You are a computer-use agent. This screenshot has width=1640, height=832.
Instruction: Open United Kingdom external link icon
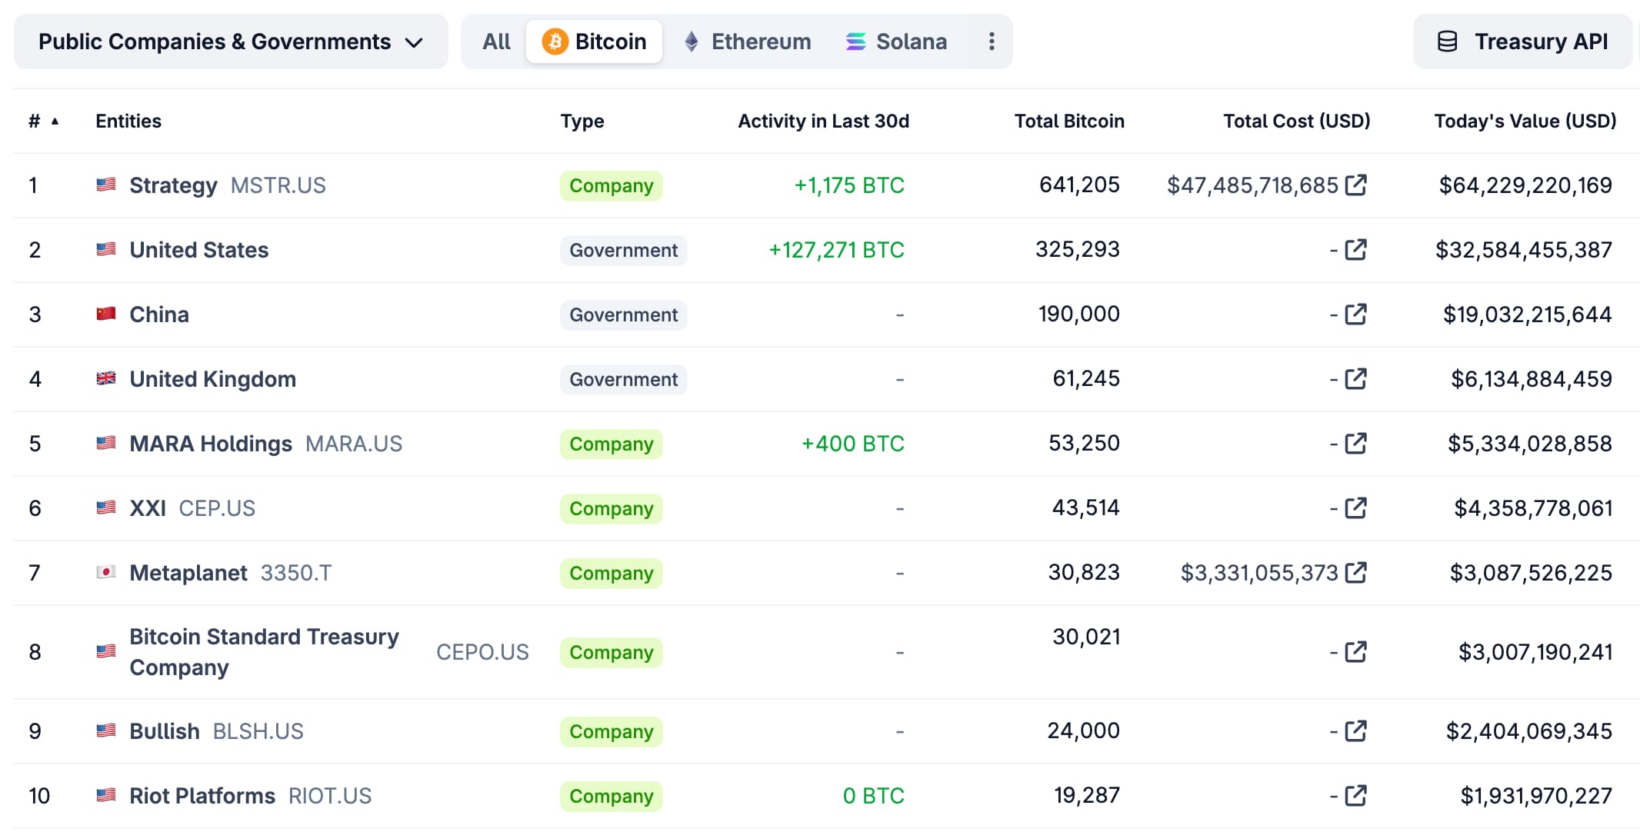[1355, 378]
